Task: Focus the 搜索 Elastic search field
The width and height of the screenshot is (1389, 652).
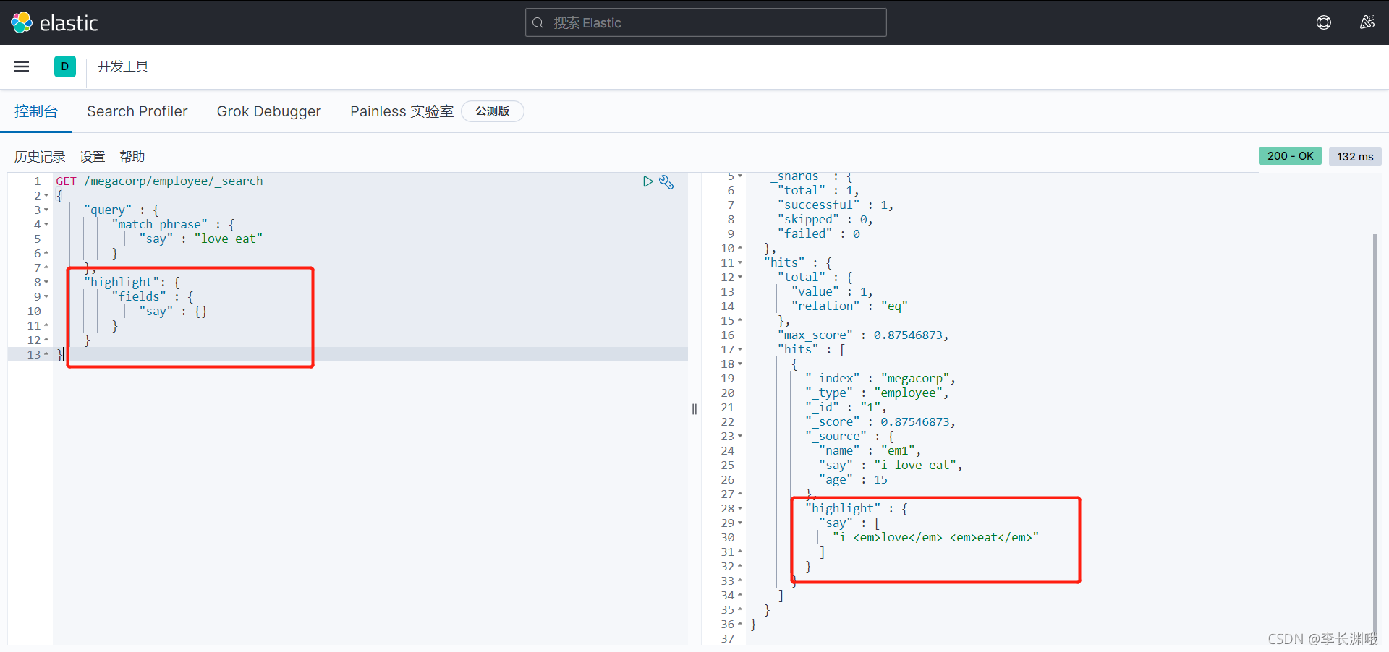Action: [705, 22]
